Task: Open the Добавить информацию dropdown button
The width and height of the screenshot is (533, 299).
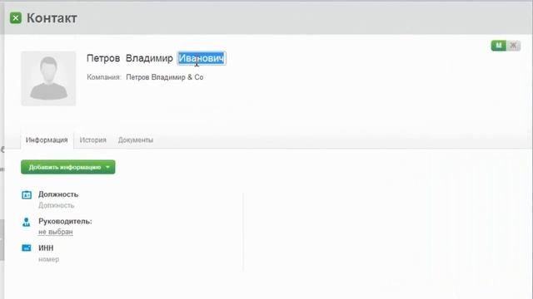Action: pyautogui.click(x=68, y=167)
